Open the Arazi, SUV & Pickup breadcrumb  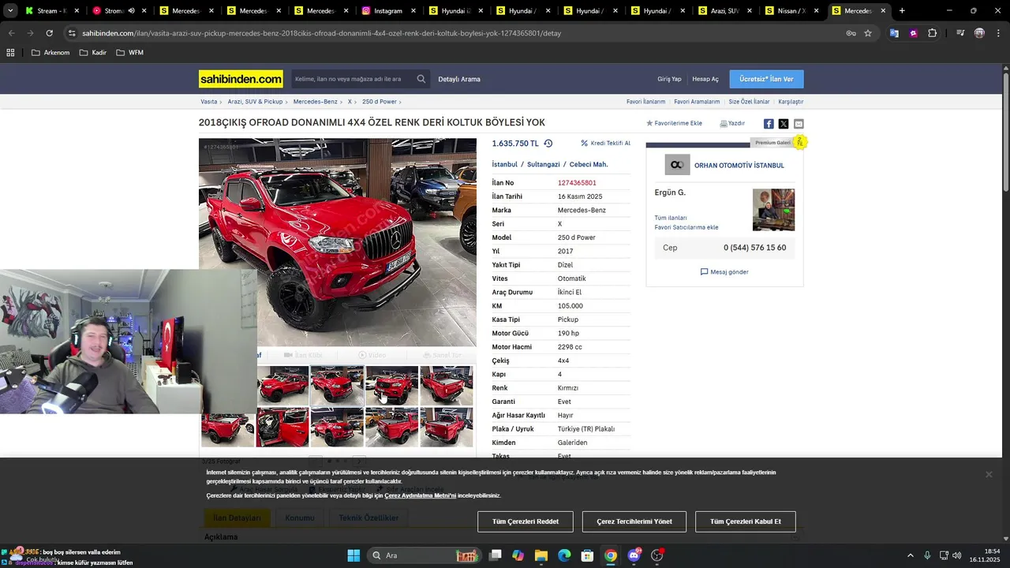tap(255, 102)
